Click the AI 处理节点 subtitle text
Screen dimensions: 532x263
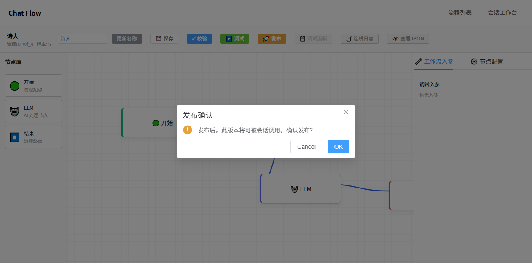click(35, 115)
